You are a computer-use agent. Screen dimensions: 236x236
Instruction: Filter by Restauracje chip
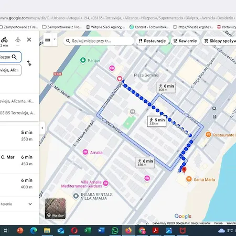click(x=152, y=41)
